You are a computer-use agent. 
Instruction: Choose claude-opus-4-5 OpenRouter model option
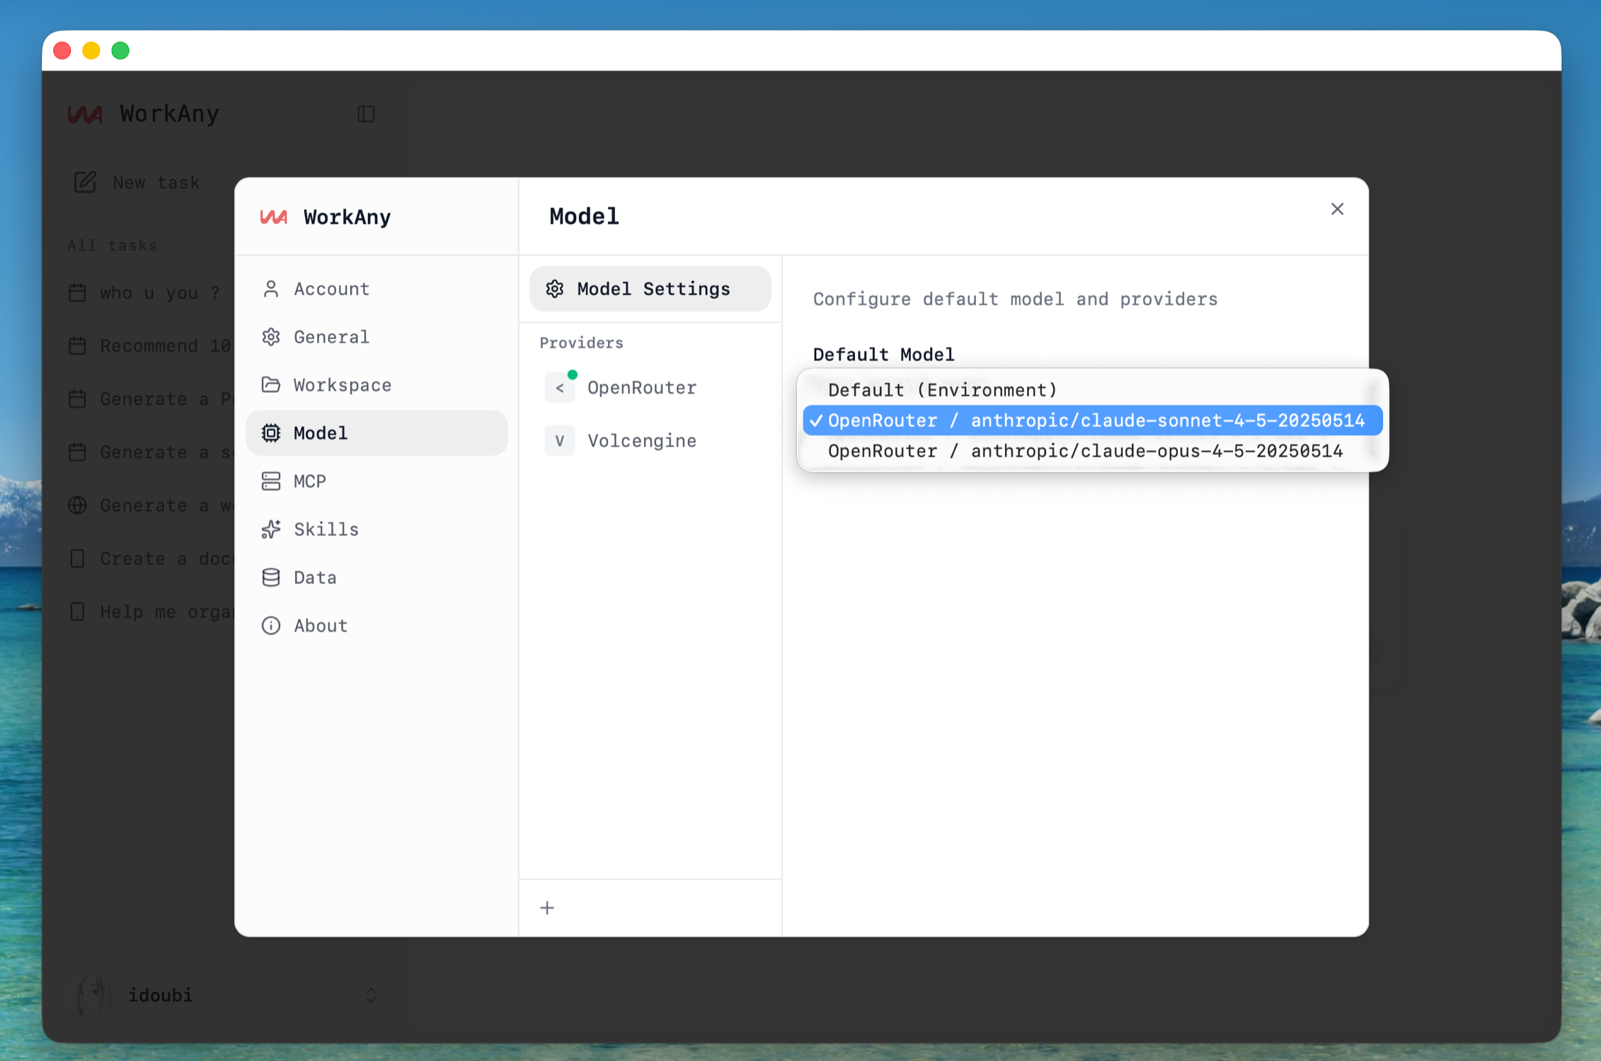(1085, 452)
